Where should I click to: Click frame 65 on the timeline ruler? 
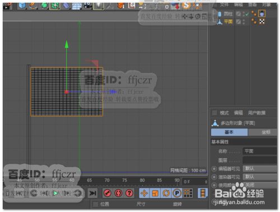pos(90,180)
